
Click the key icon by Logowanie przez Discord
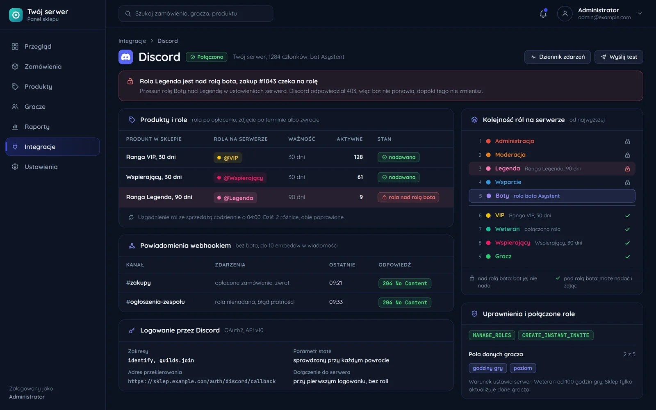point(132,330)
